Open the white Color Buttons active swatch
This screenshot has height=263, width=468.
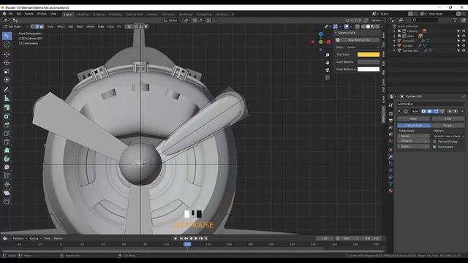pos(369,69)
